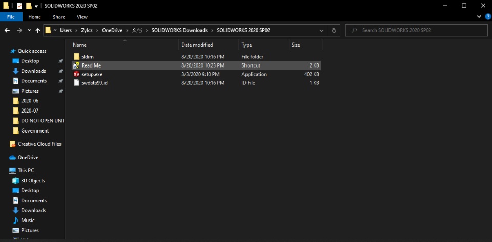
Task: Select This PC in navigation pane
Action: click(26, 170)
